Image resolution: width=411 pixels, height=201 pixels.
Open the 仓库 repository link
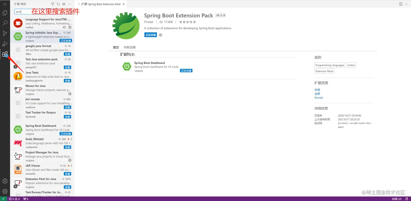point(317,94)
